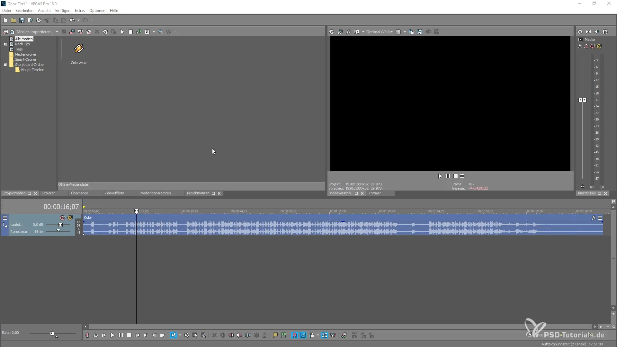The image size is (617, 347).
Task: Switch to the Übergänge tab
Action: tap(79, 193)
